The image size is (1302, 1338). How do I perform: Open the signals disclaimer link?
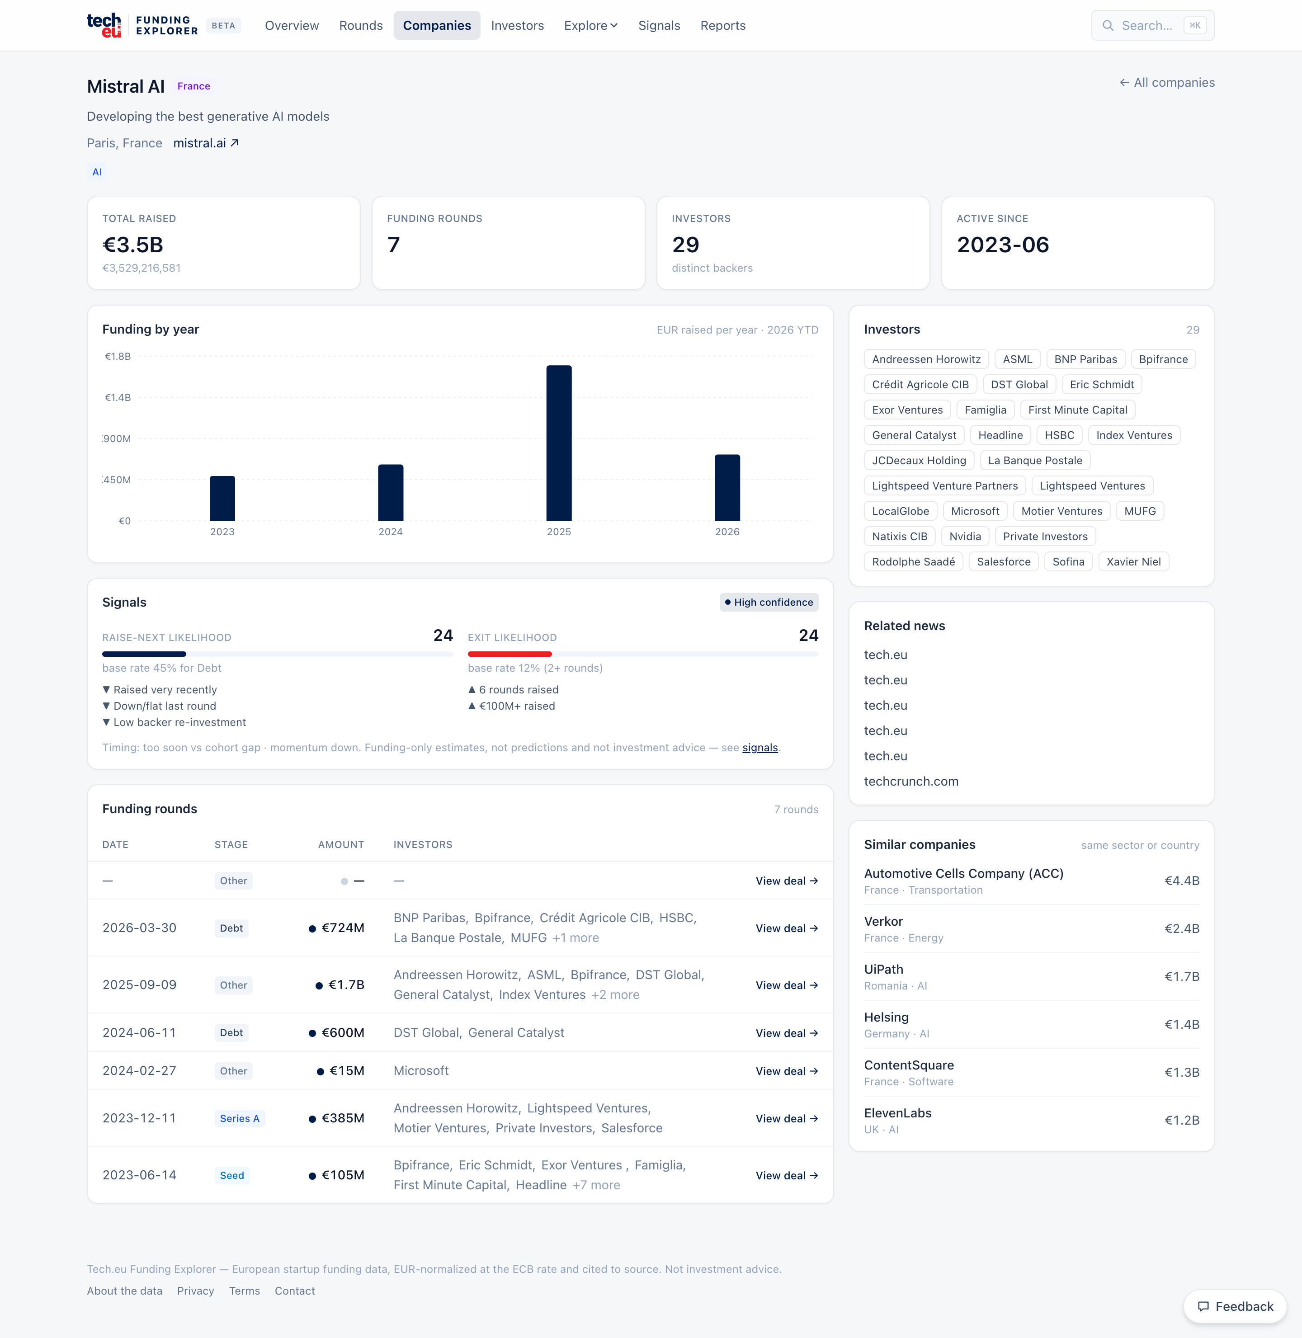(x=760, y=747)
